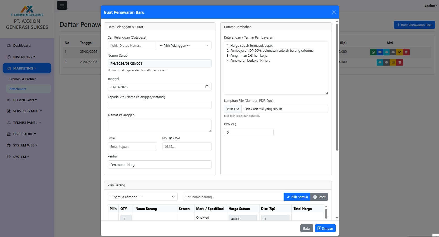Click the Pilih File upload button
Screen dimensions: 439x237
(x=233, y=109)
